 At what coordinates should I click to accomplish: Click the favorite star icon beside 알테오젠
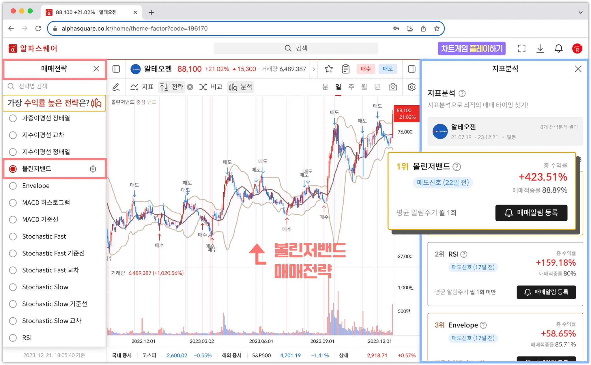329,69
